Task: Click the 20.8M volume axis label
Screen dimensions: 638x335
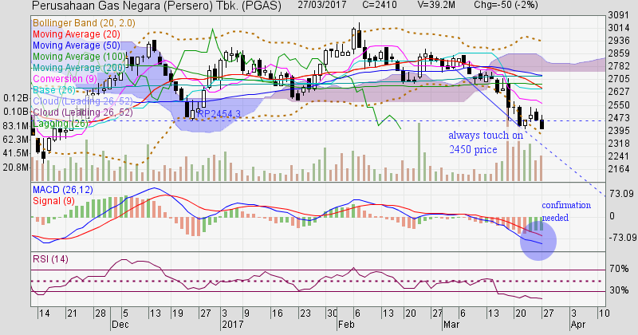Action: tap(16, 167)
